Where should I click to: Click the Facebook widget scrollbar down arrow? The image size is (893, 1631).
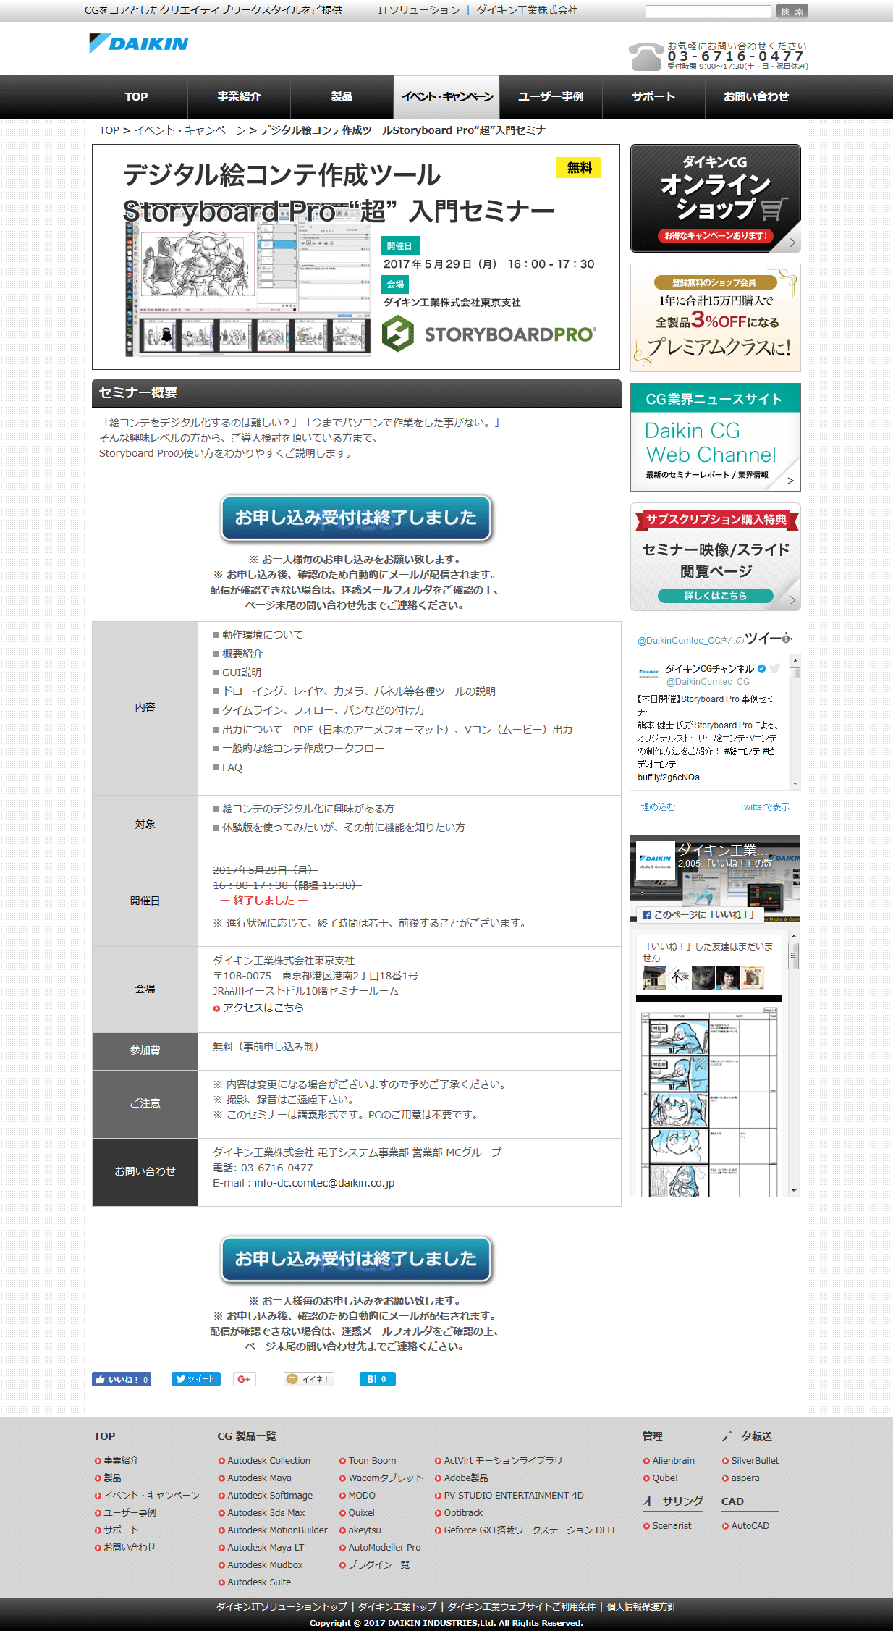pyautogui.click(x=794, y=1190)
